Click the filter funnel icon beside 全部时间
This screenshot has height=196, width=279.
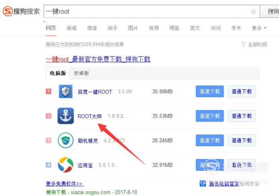[x=243, y=44]
